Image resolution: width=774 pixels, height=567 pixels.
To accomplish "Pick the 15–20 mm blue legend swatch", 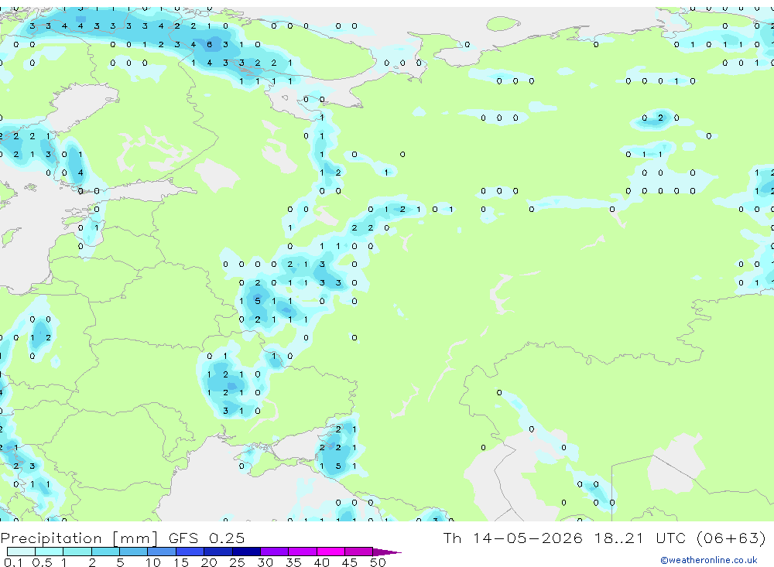I will click(190, 552).
